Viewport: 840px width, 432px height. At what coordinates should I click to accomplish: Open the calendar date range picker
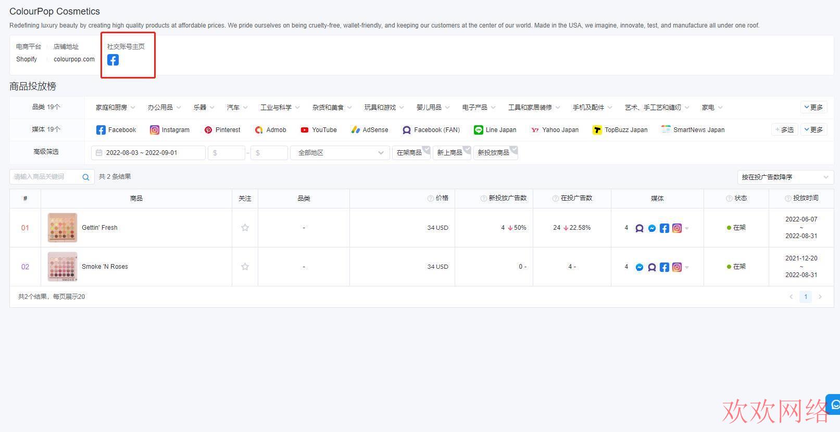(148, 153)
